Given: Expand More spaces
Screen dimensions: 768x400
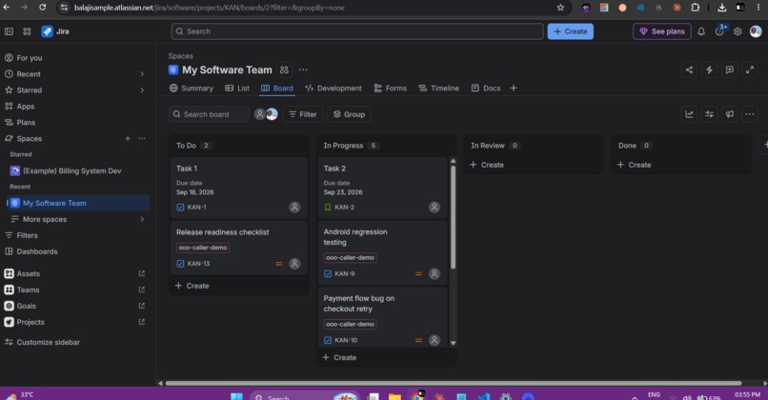Looking at the screenshot, I should [x=142, y=219].
